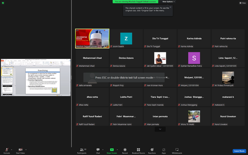The image size is (248, 155).
Task: Expand audio options arrow beside Unmute
Action: tap(11, 150)
